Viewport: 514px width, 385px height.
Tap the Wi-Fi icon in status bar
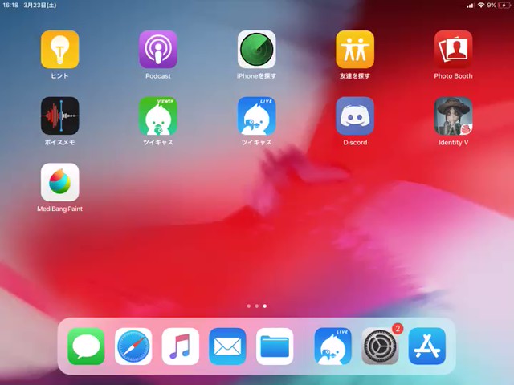[x=481, y=6]
